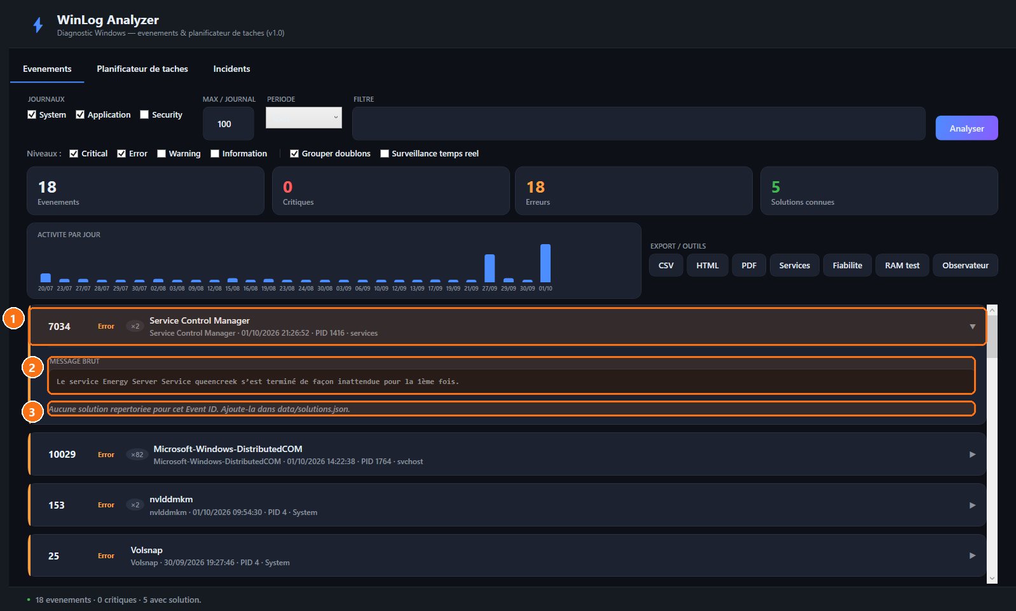The image size is (1016, 611).
Task: Open the Incidents tab
Action: [x=231, y=69]
